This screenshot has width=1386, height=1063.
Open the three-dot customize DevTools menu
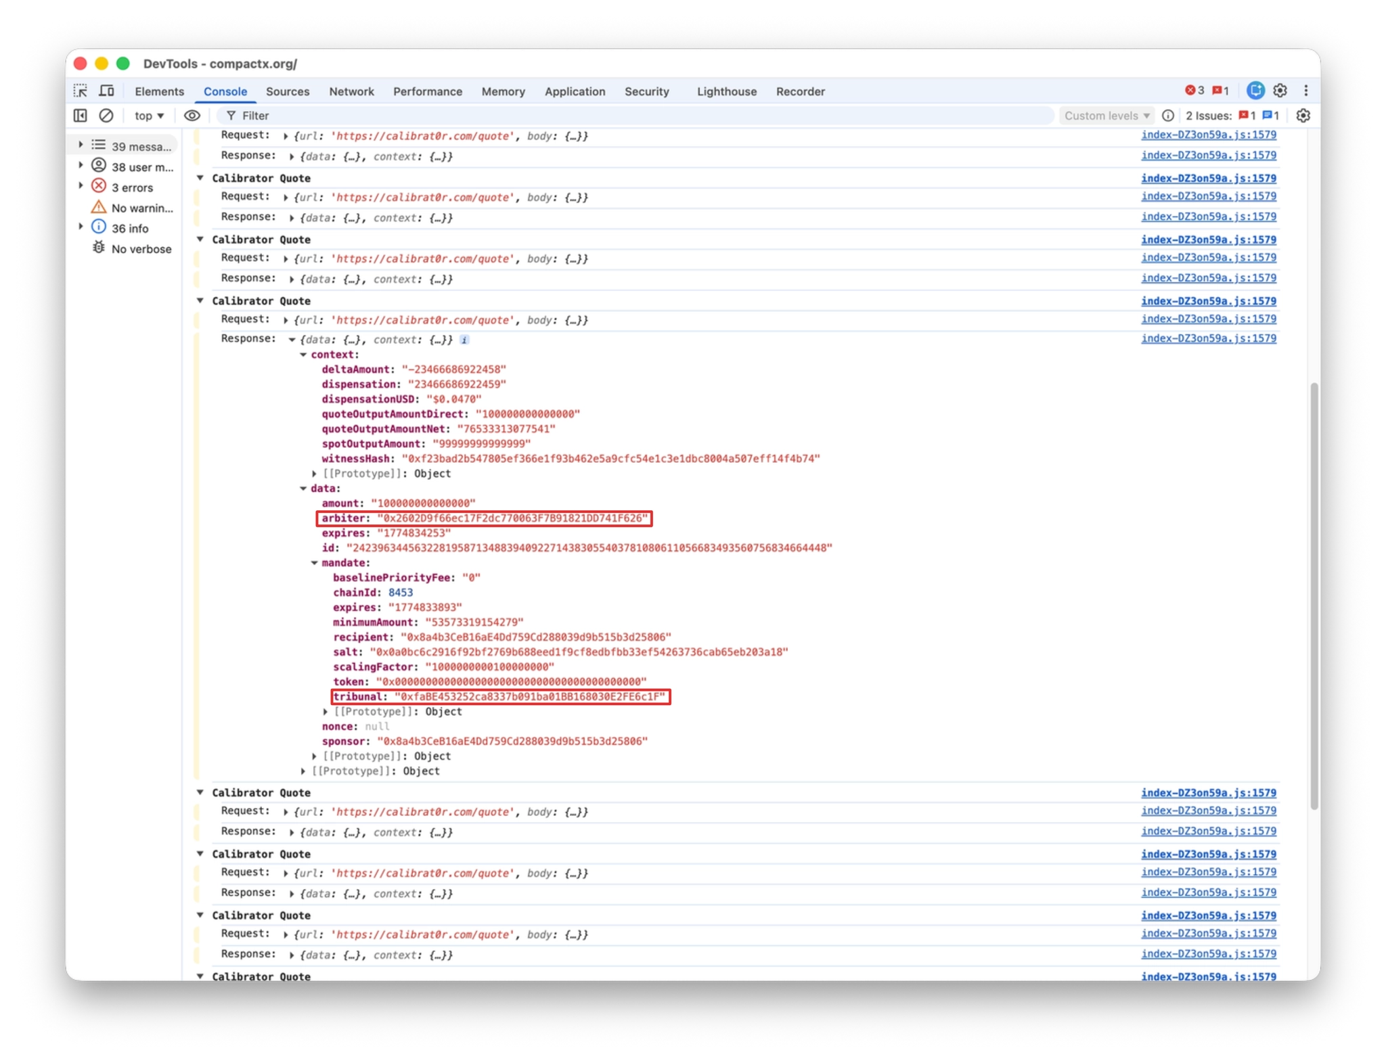1305,91
